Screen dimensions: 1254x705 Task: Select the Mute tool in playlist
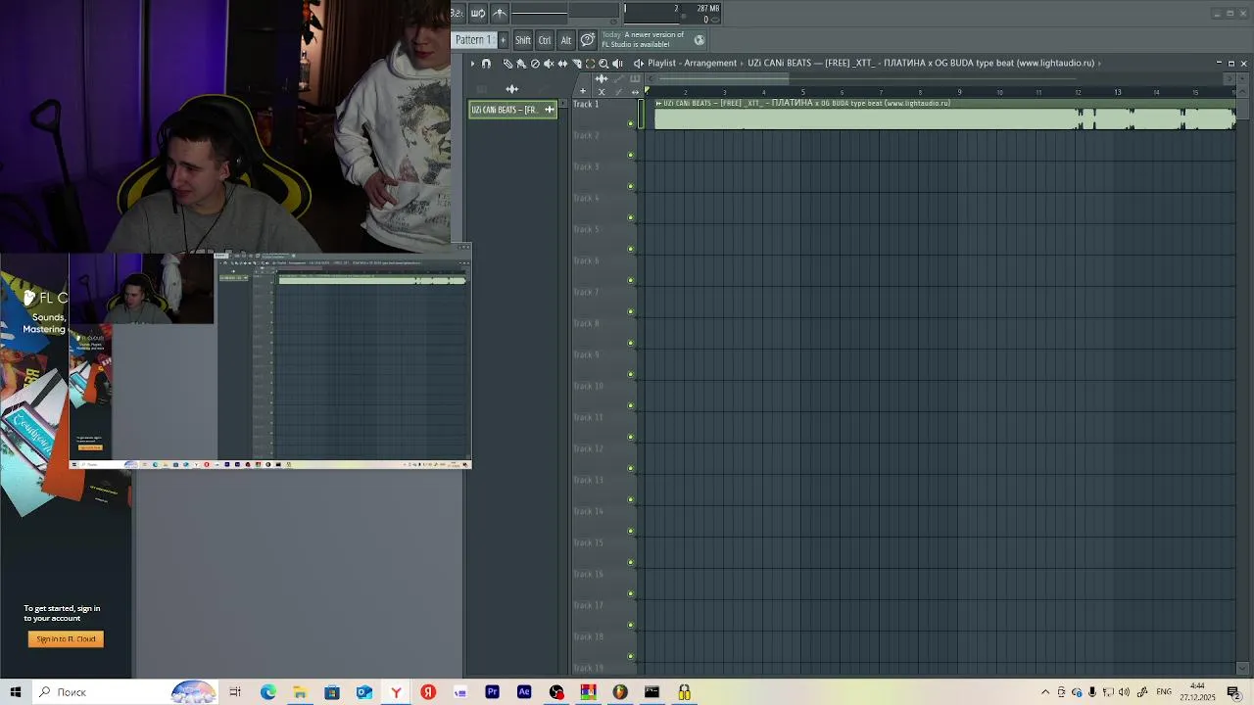(x=549, y=64)
